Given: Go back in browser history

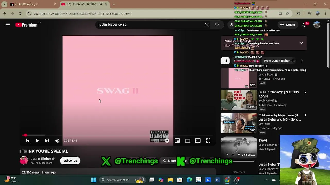Looking at the screenshot, I should (x=5, y=14).
